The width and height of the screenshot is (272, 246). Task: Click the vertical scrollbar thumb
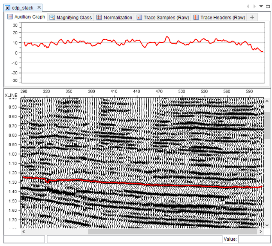(267, 125)
